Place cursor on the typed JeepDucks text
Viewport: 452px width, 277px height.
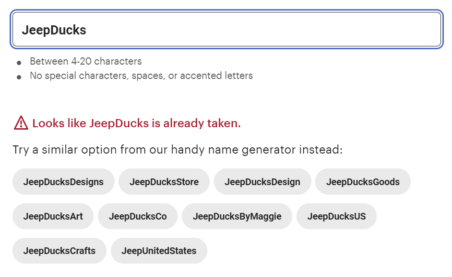click(54, 30)
